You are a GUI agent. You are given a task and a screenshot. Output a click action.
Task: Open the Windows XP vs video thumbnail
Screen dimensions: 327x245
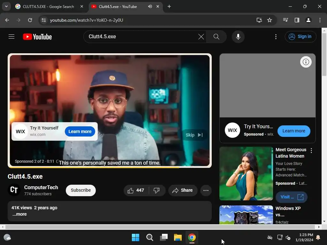(246, 215)
